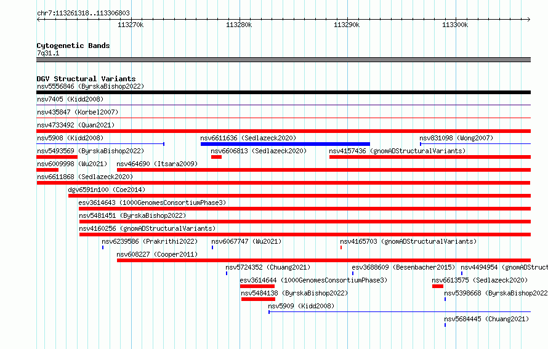Click the blue nsv5724352 marker
This screenshot has width=548, height=349.
[x=227, y=273]
